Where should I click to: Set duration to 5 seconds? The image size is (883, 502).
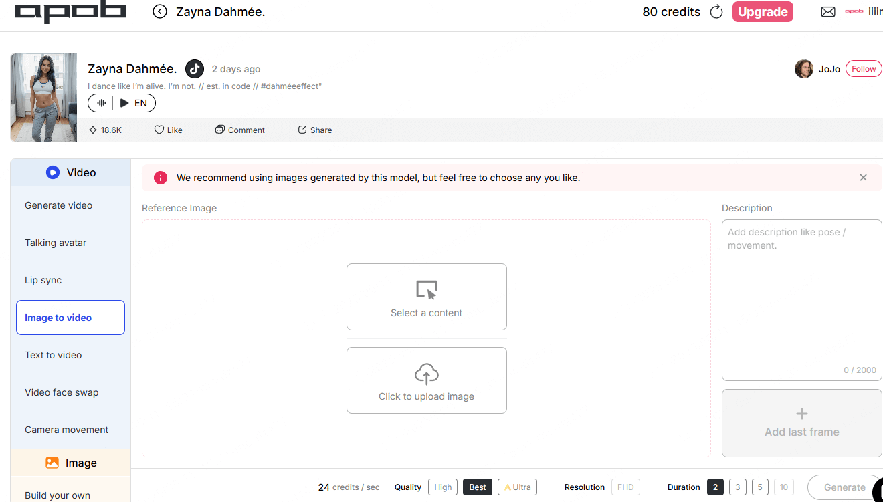(x=760, y=487)
